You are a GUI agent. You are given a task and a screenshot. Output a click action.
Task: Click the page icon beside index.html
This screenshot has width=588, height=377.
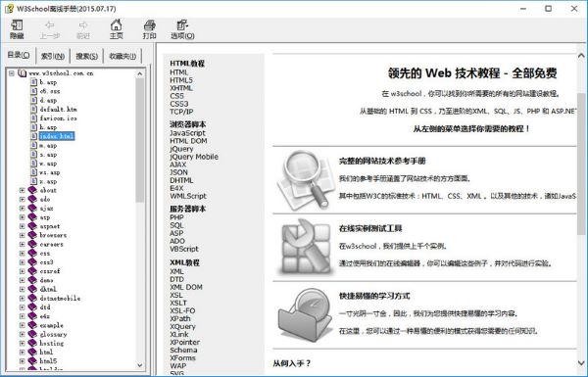pos(33,136)
